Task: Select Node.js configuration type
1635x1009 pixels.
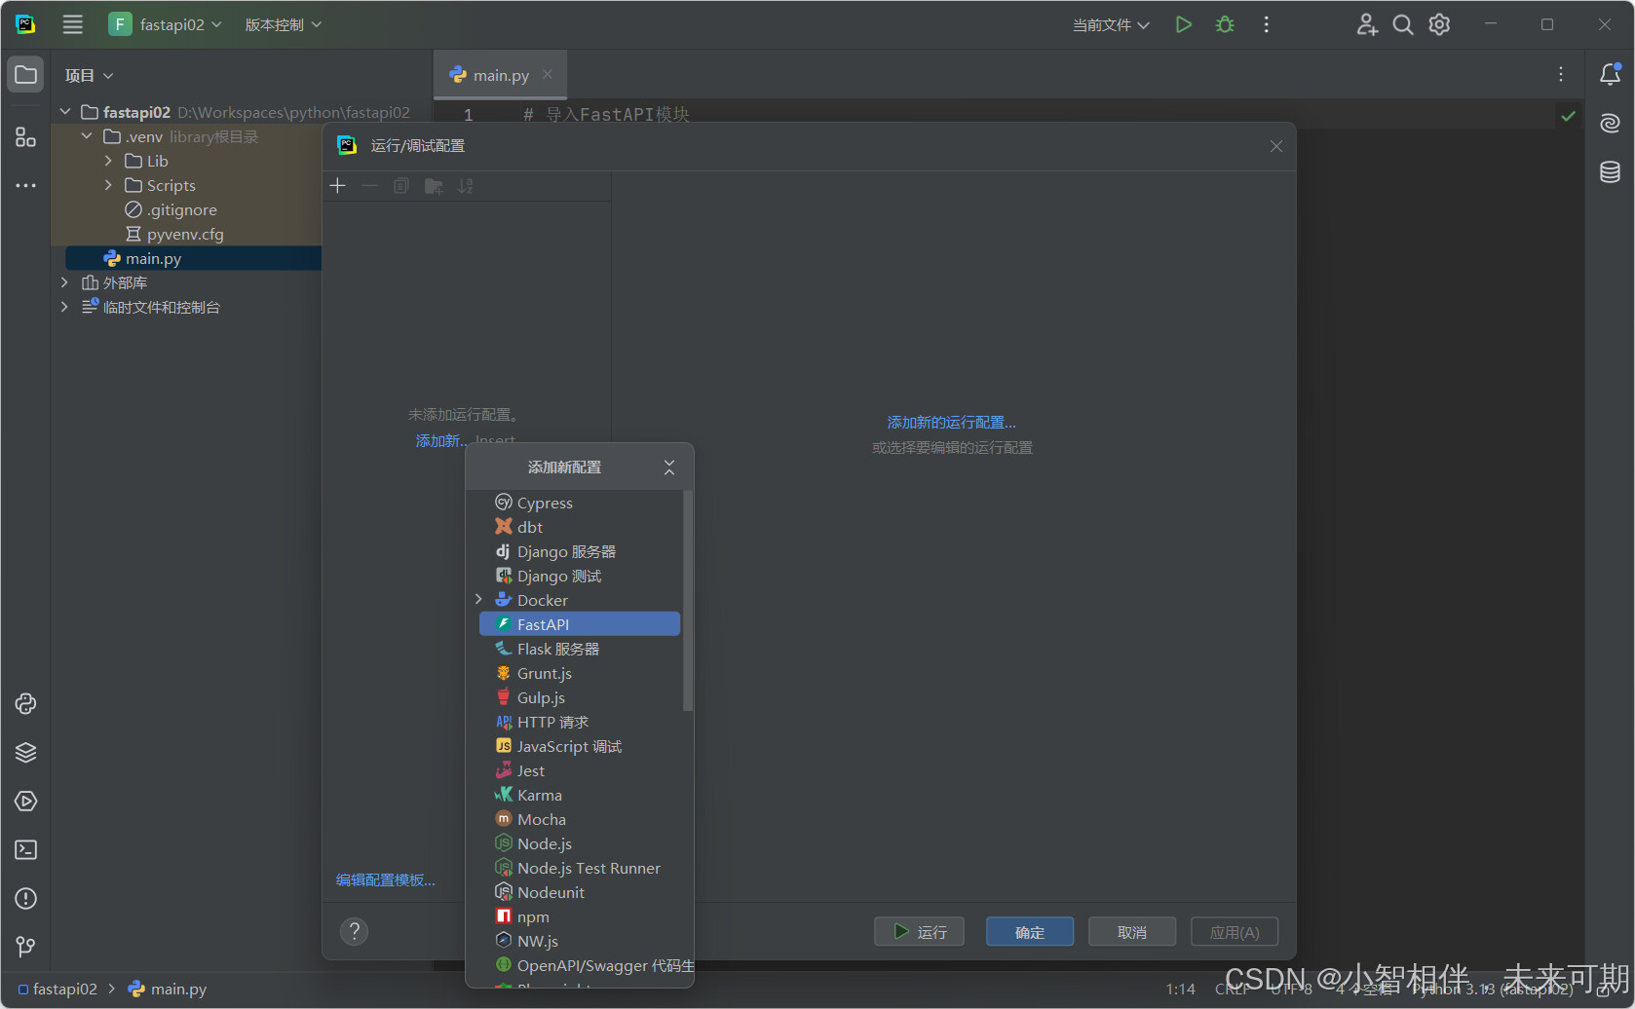Action: 580,843
